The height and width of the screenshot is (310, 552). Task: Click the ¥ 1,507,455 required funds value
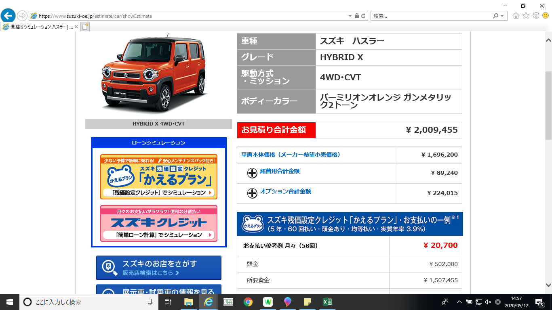point(440,280)
